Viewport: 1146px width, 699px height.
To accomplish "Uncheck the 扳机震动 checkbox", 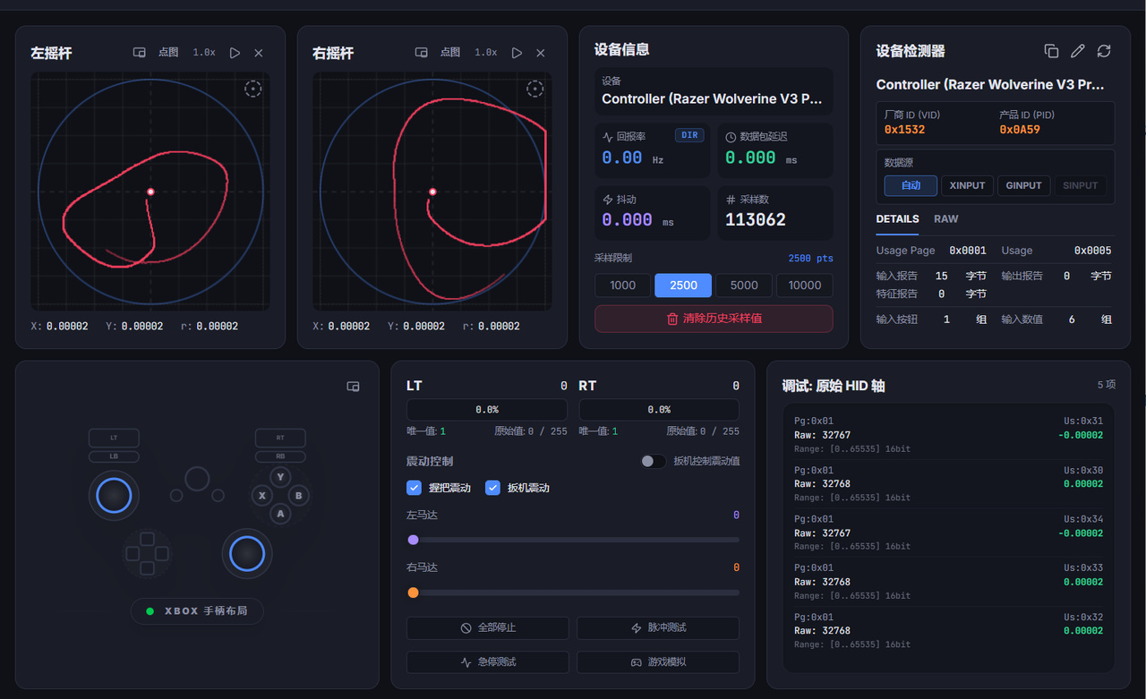I will pyautogui.click(x=492, y=488).
